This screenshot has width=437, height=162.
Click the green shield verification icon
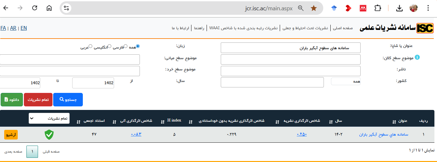49,134
